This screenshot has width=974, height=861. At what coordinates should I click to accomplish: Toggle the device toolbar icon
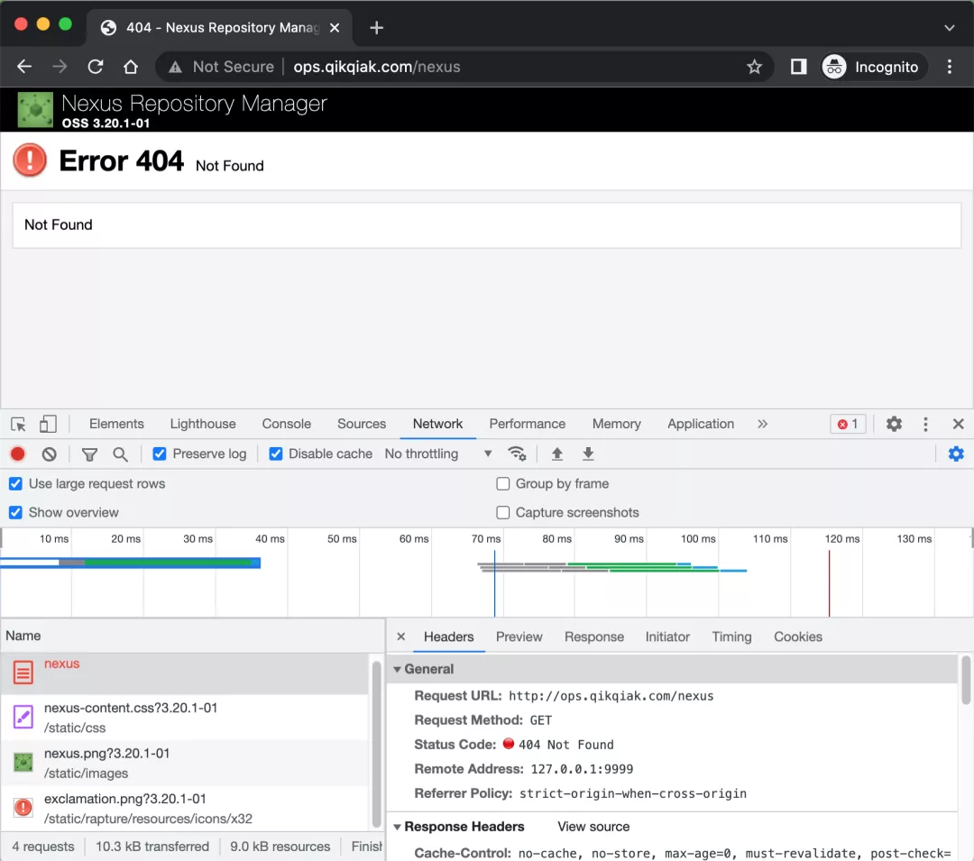pos(48,424)
